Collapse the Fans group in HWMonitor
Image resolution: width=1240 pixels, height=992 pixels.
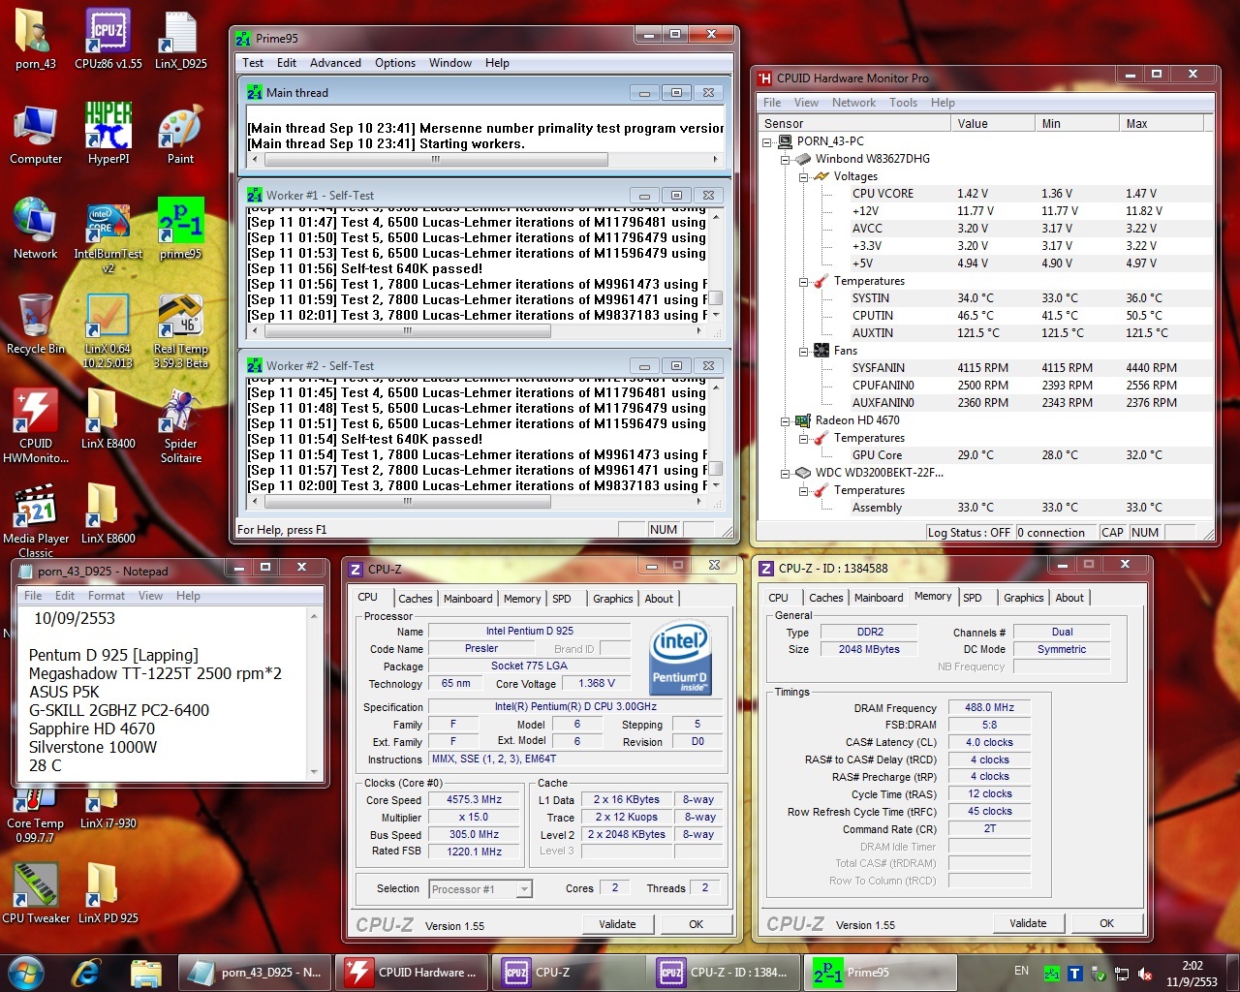(x=804, y=351)
